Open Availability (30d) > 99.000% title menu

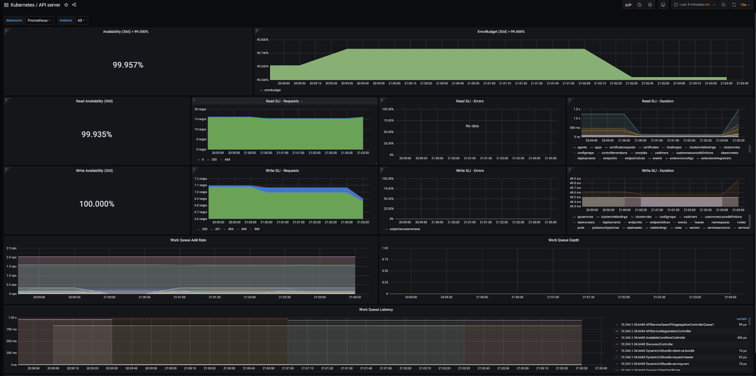[x=126, y=32]
